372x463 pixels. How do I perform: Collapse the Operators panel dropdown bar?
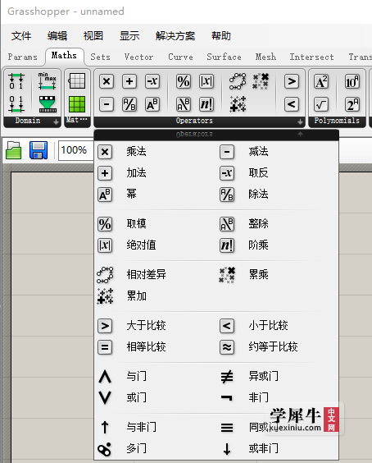[x=216, y=135]
